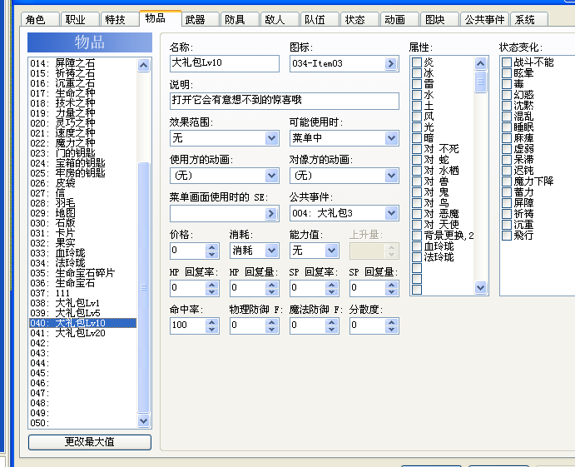Toggle the 睡眠 state change checkbox
This screenshot has height=467, width=575.
click(x=507, y=127)
